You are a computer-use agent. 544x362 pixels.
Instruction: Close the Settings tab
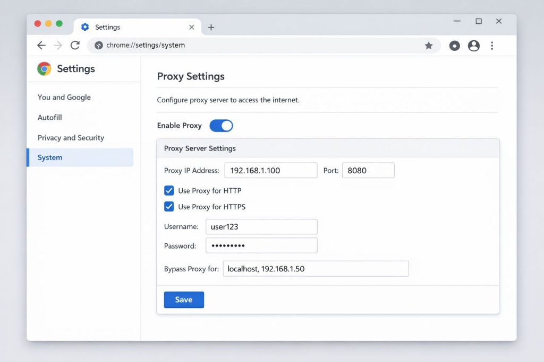[191, 27]
